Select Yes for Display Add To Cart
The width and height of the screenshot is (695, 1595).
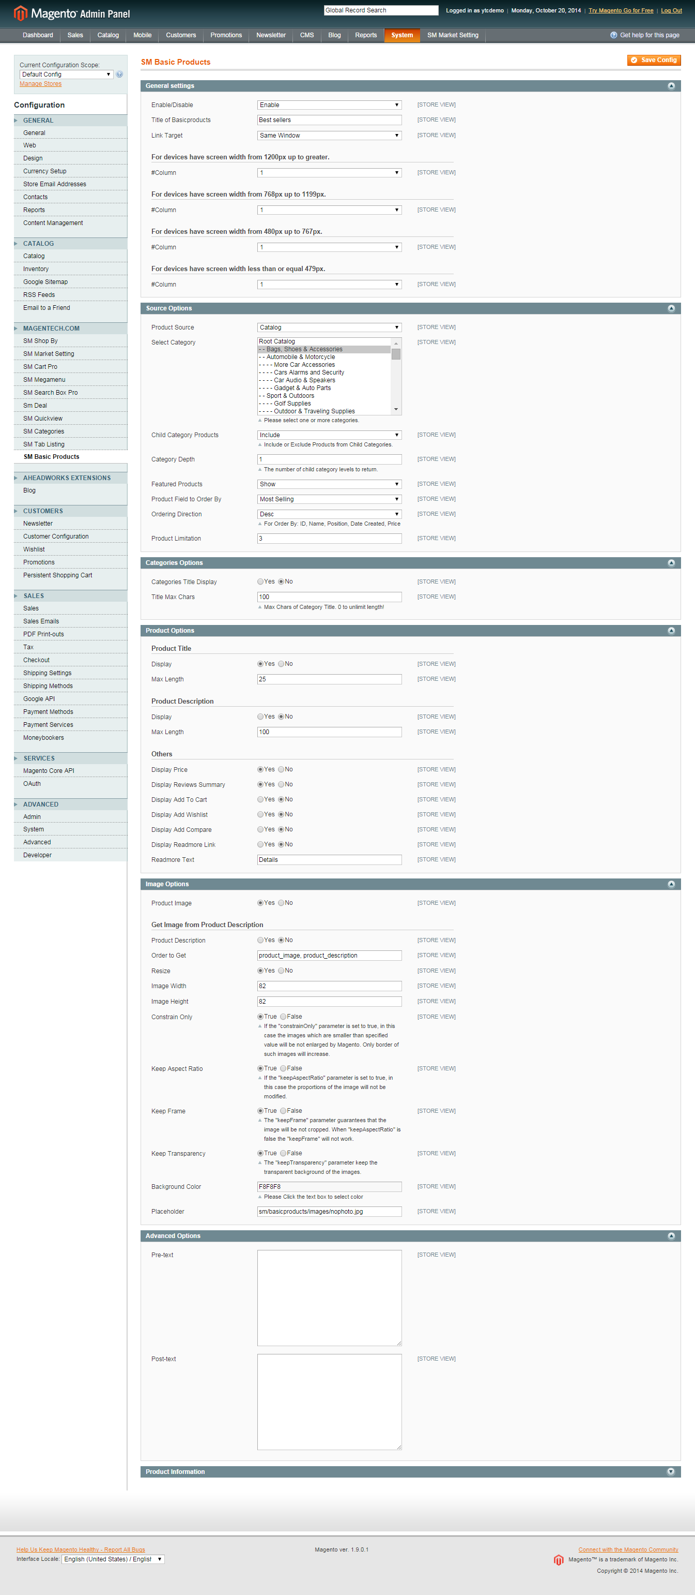tap(260, 799)
